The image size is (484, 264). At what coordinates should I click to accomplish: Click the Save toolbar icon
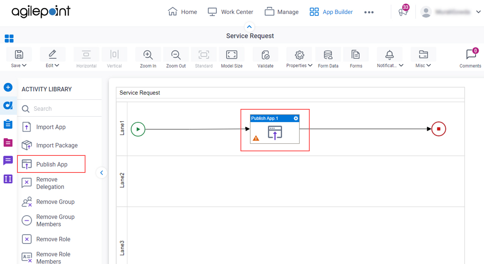[19, 54]
